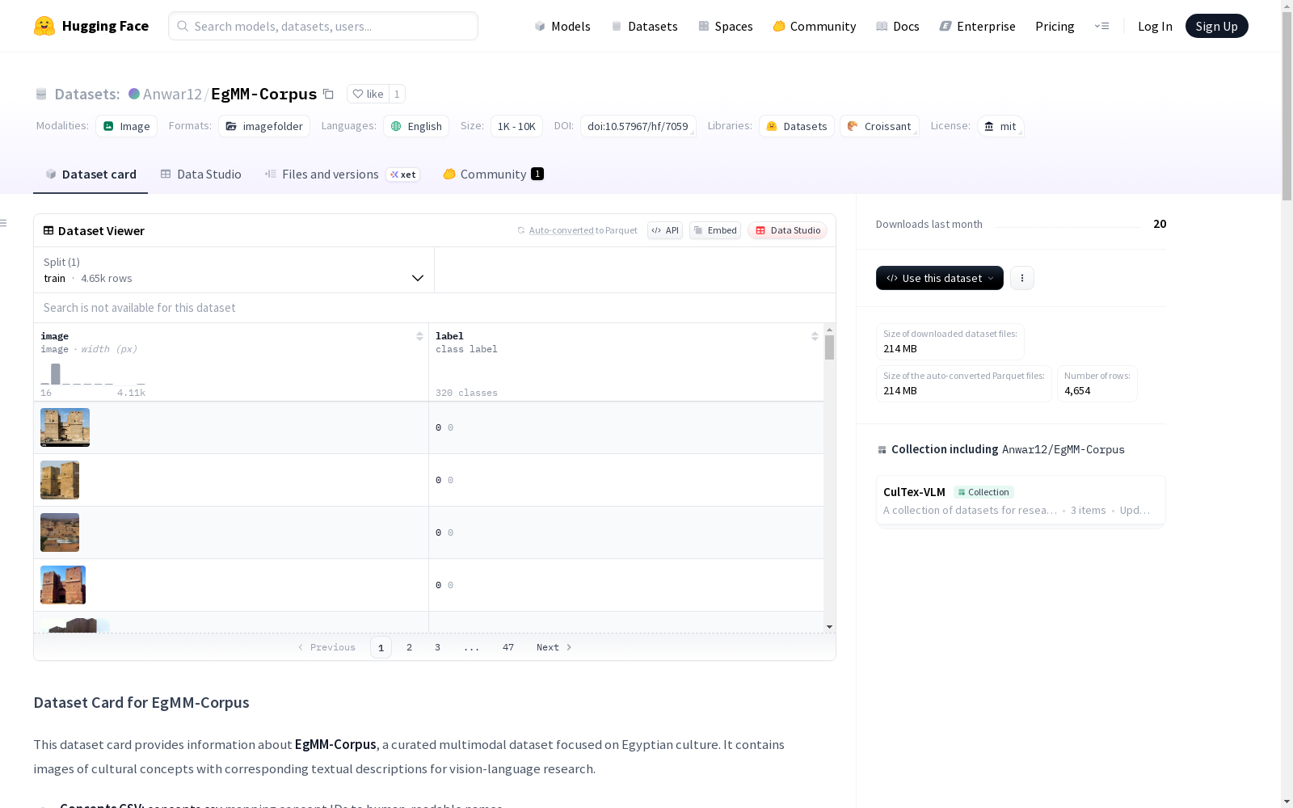Screen dimensions: 1293x808
Task: Open the third row landscape thumbnail
Action: pyautogui.click(x=60, y=532)
